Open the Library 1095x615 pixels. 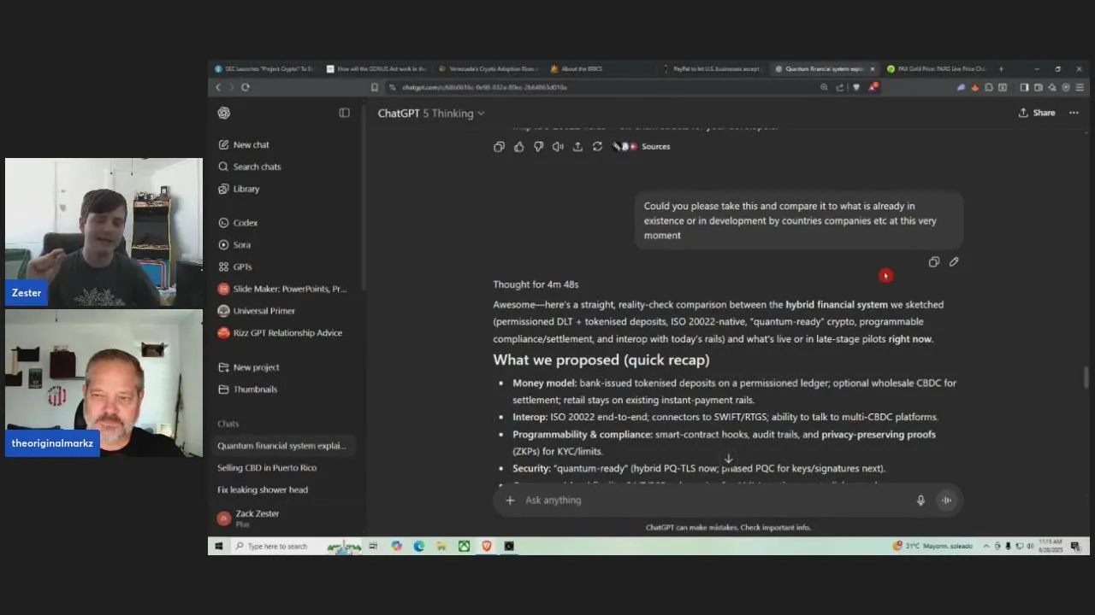(239, 189)
